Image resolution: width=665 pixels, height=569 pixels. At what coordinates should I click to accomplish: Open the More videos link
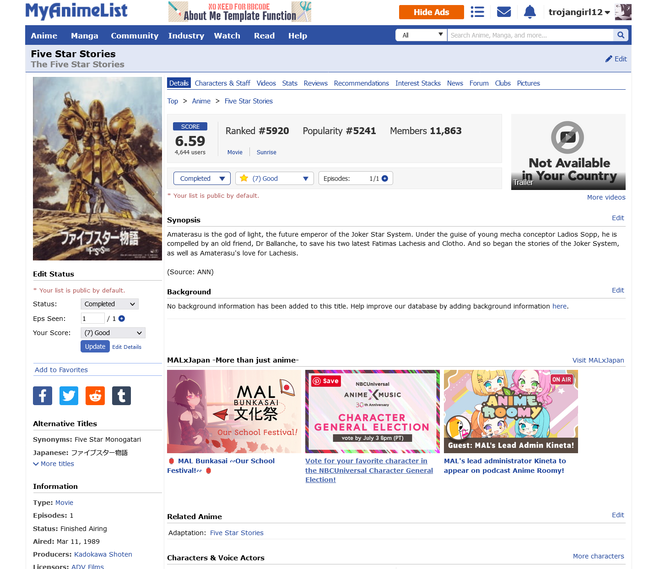point(606,197)
